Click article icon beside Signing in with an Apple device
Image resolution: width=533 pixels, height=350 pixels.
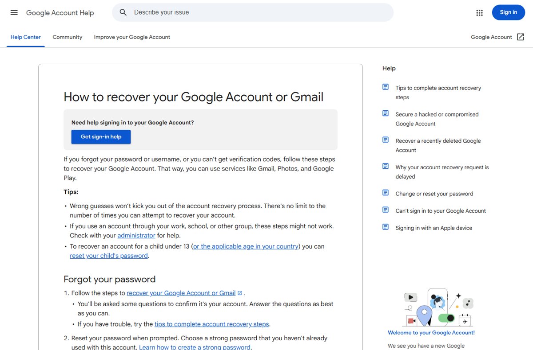tap(386, 227)
